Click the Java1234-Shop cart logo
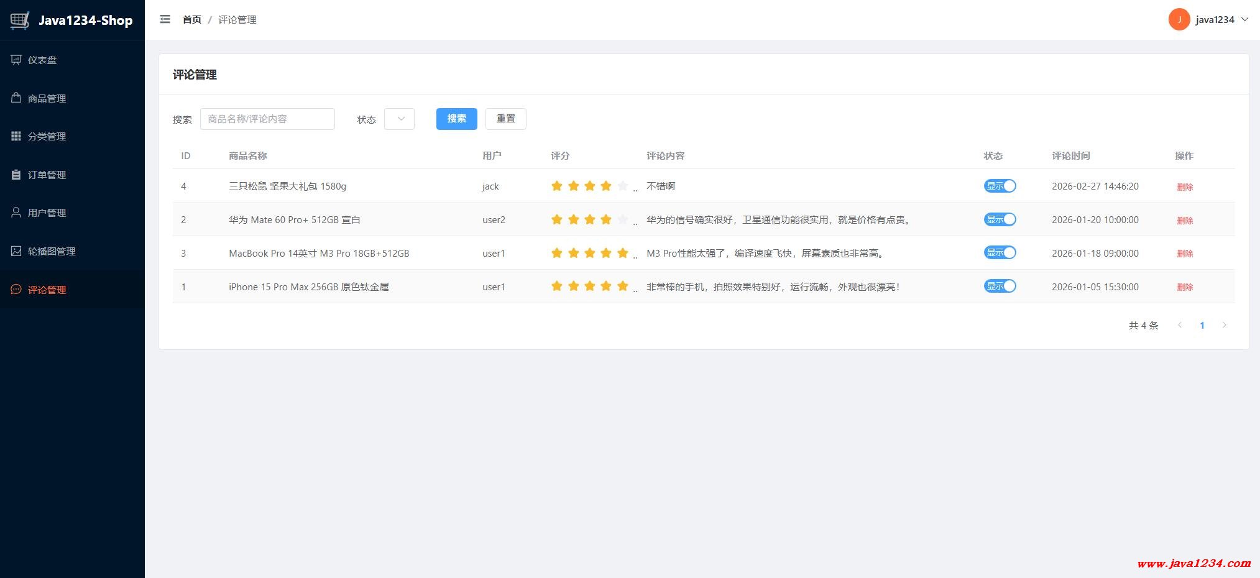 point(20,20)
